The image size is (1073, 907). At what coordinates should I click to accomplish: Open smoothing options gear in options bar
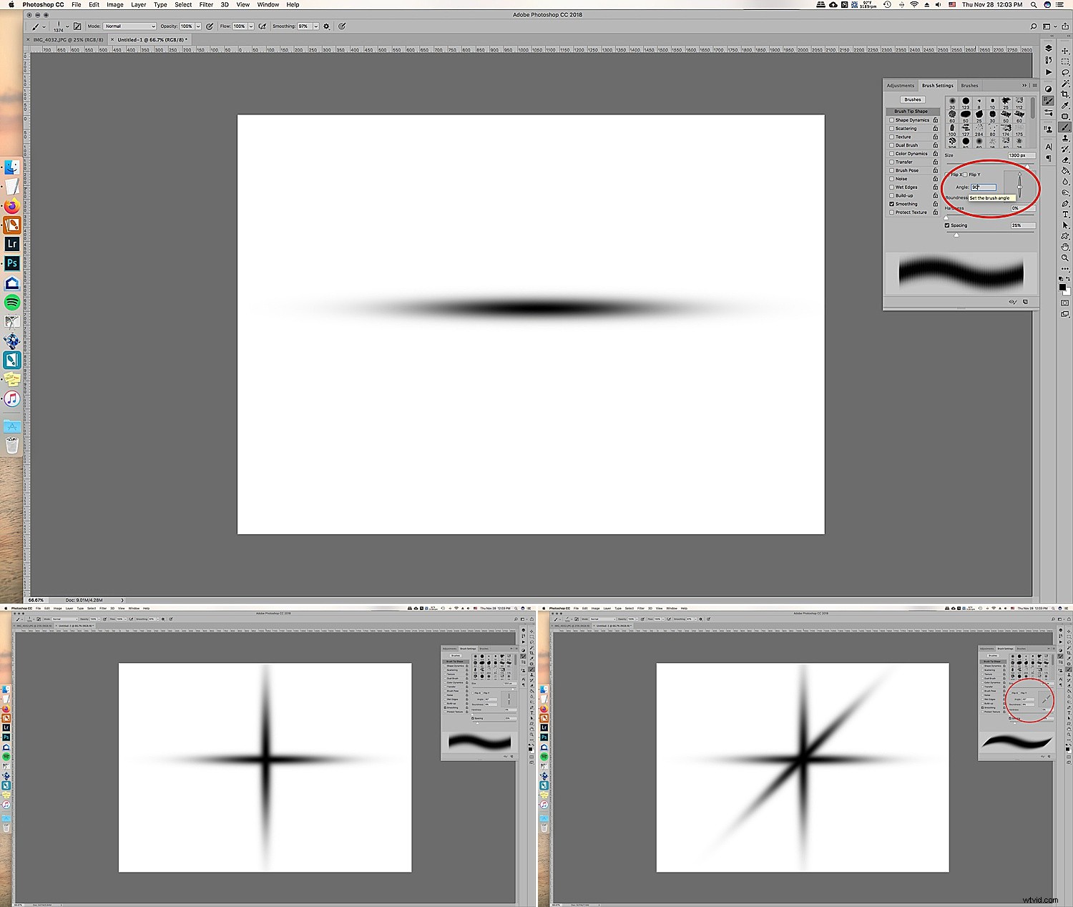327,26
